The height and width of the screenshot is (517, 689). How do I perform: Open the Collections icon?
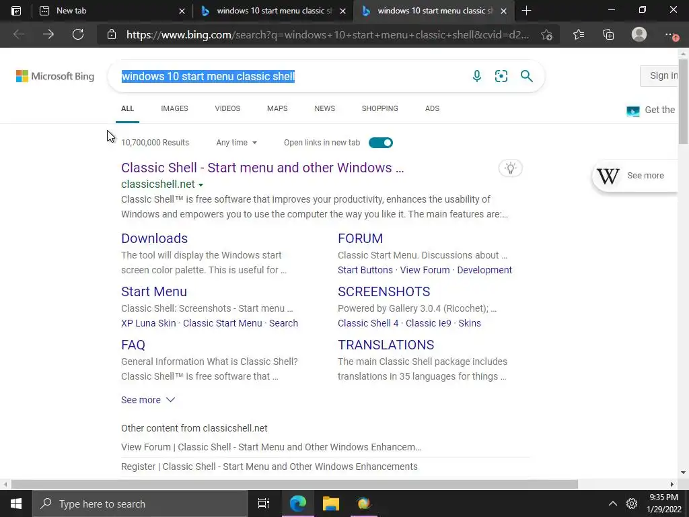click(608, 34)
